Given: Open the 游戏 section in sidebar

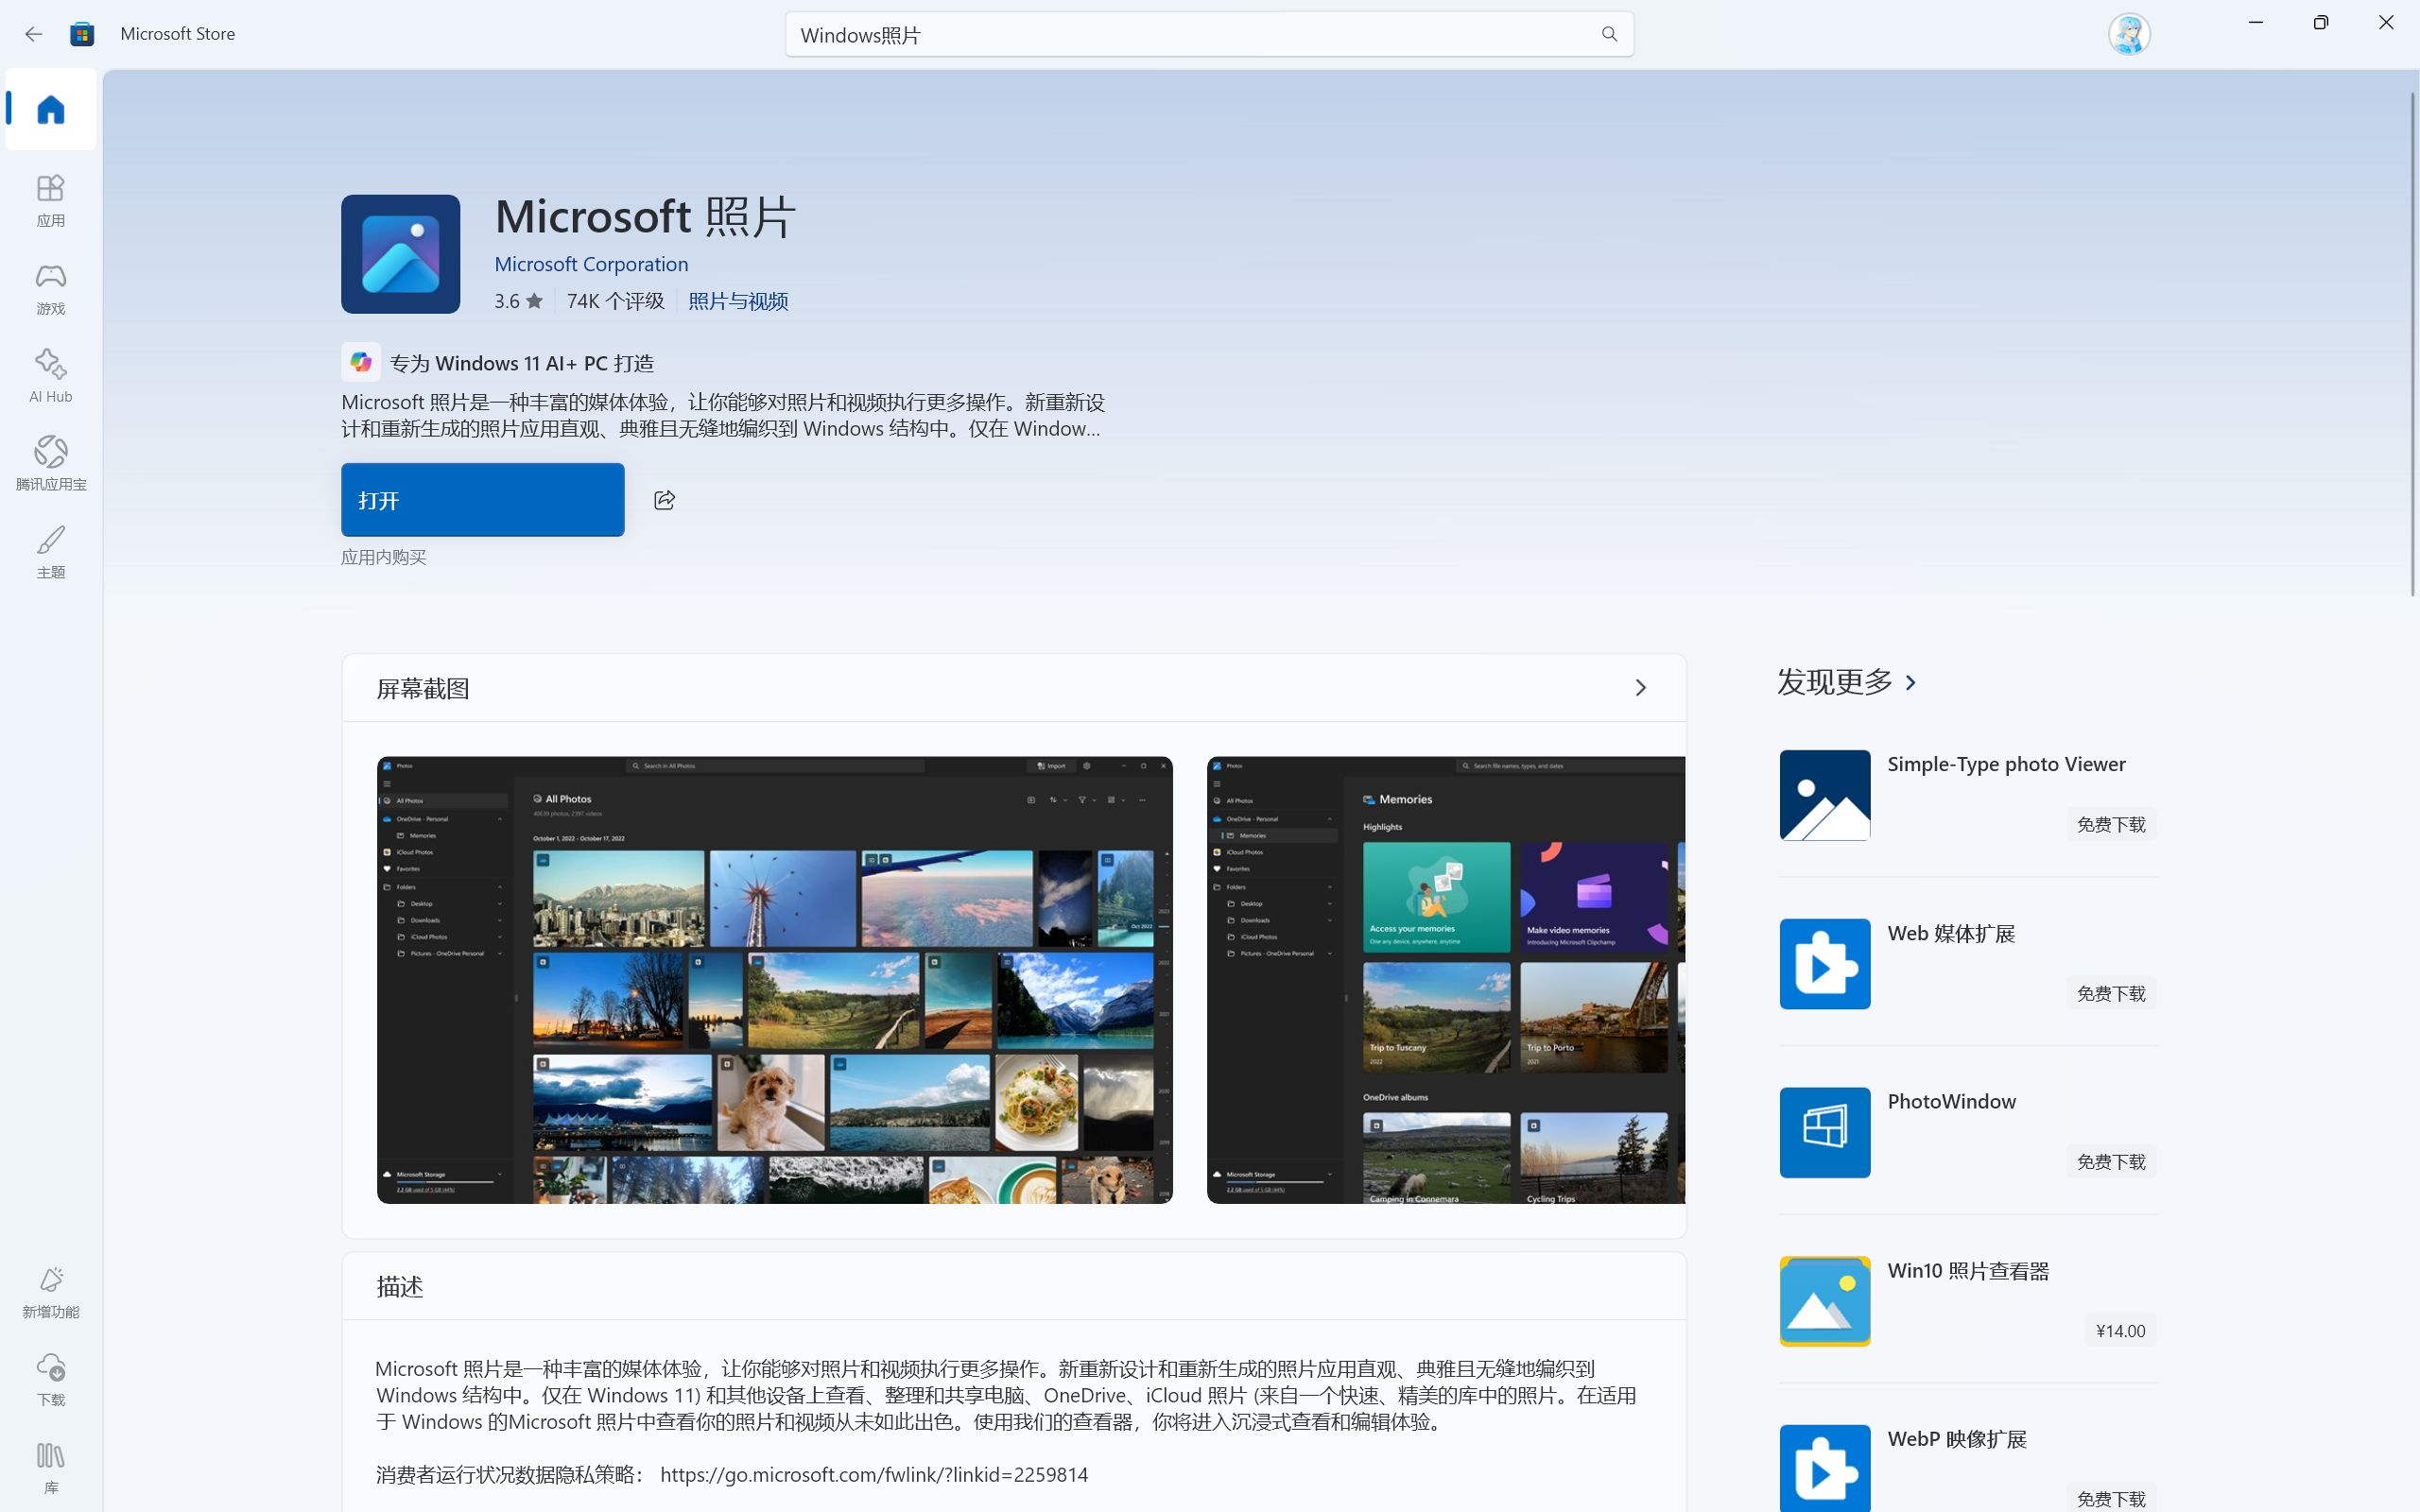Looking at the screenshot, I should tap(51, 288).
